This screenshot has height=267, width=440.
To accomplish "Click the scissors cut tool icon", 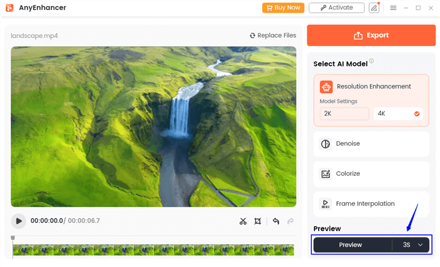I will click(243, 221).
